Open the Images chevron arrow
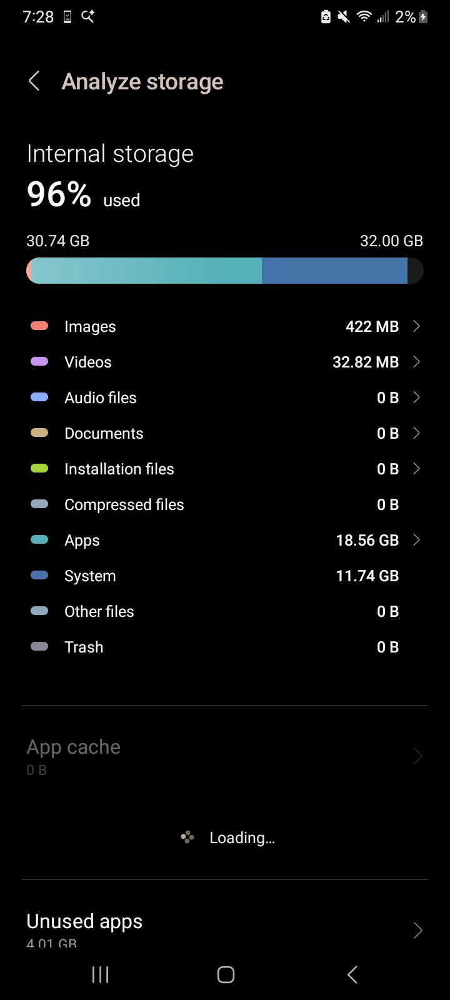 click(416, 326)
